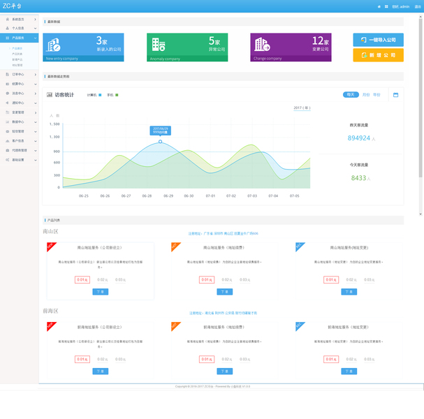Open the 2017 (年) year selector
The height and width of the screenshot is (419, 424).
point(302,108)
